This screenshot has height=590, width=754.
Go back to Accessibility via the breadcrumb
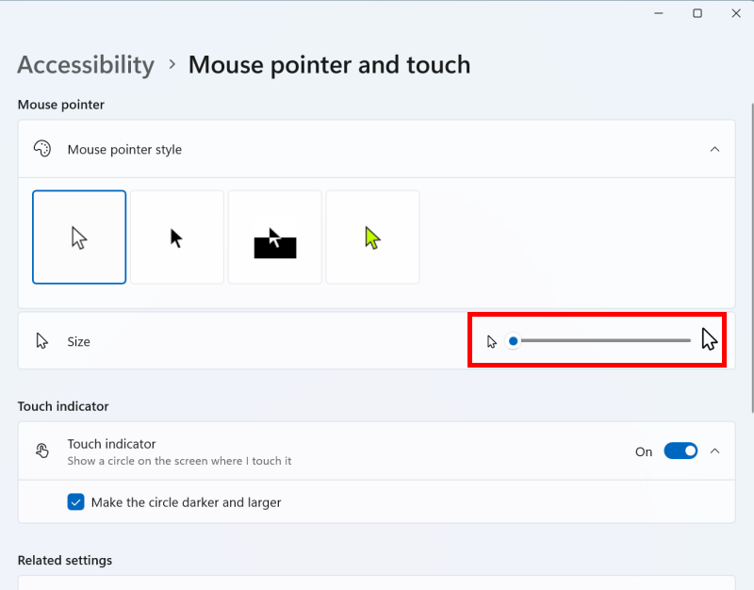tap(86, 65)
